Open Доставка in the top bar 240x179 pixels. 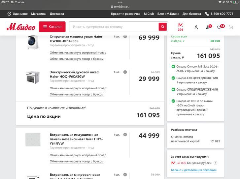click(57, 14)
